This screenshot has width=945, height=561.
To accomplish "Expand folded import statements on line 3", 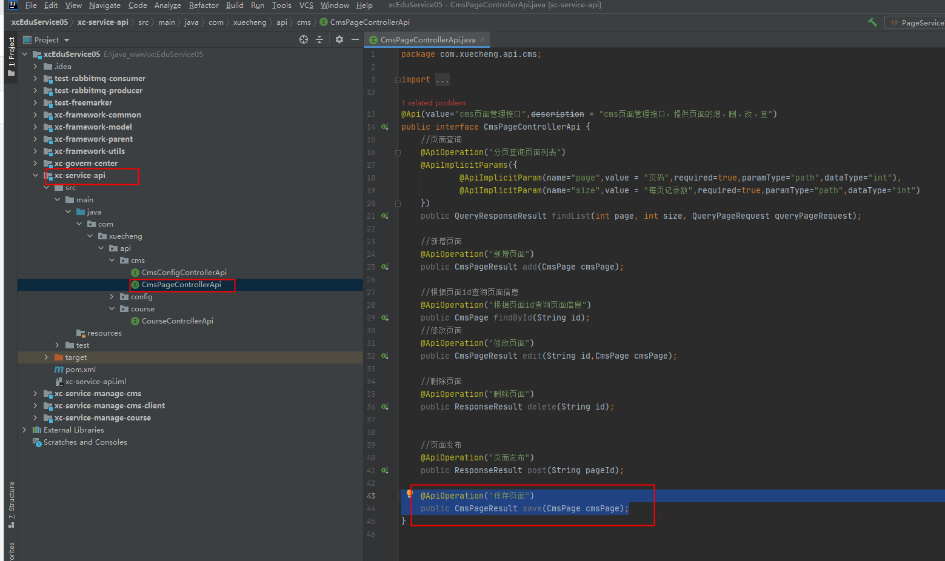I will [398, 80].
